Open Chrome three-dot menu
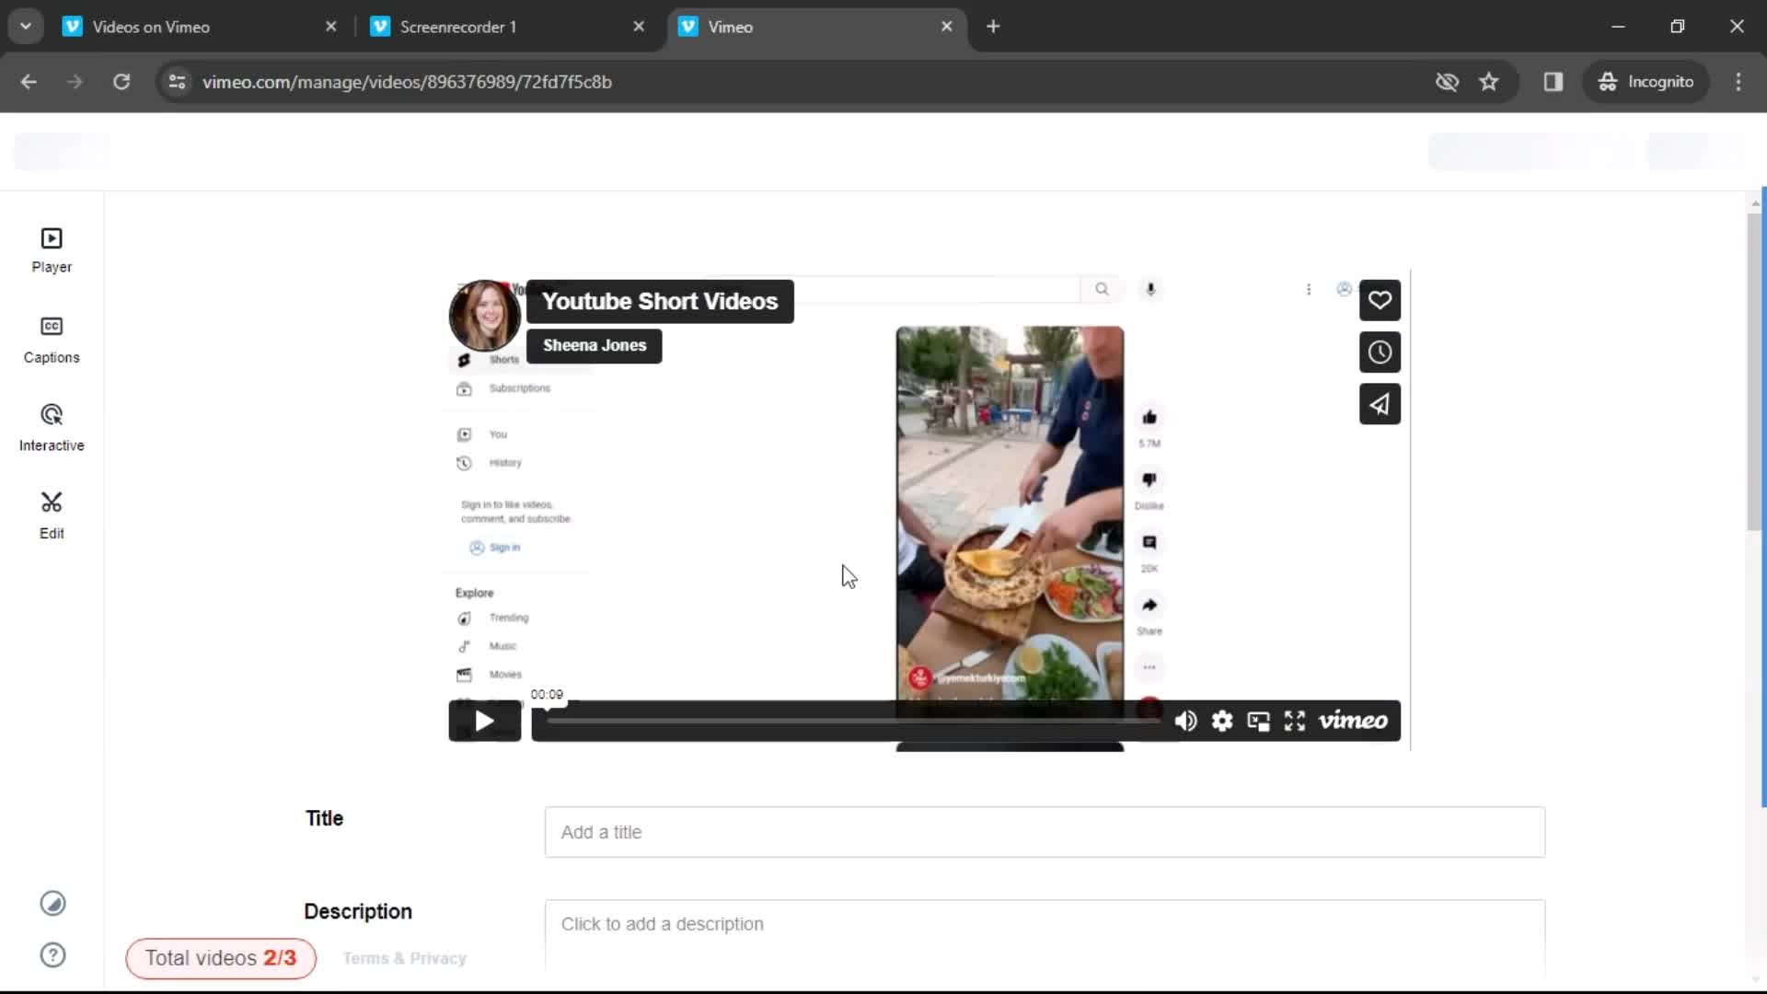Image resolution: width=1767 pixels, height=994 pixels. [1738, 82]
